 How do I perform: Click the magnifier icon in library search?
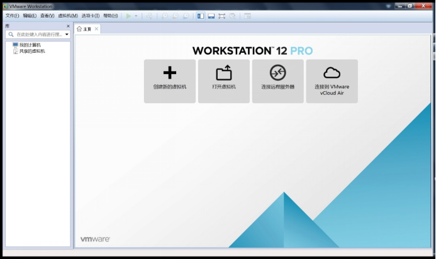11,35
